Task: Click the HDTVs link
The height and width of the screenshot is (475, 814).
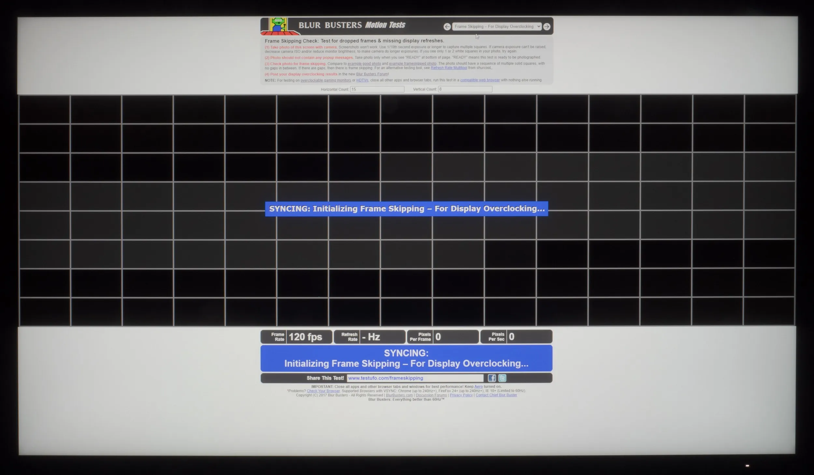Action: point(362,80)
